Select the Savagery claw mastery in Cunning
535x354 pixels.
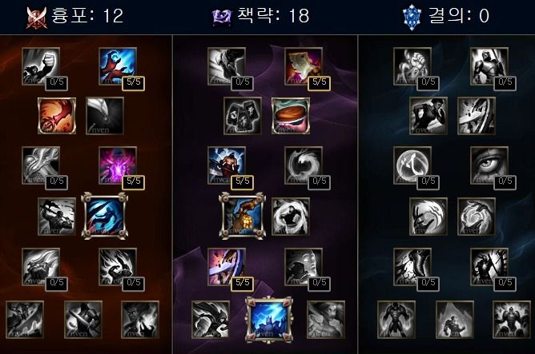point(304,66)
